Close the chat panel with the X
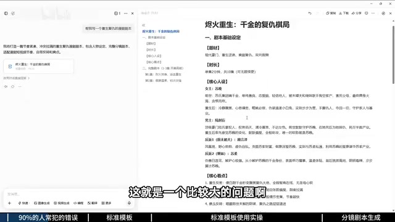 [133, 14]
